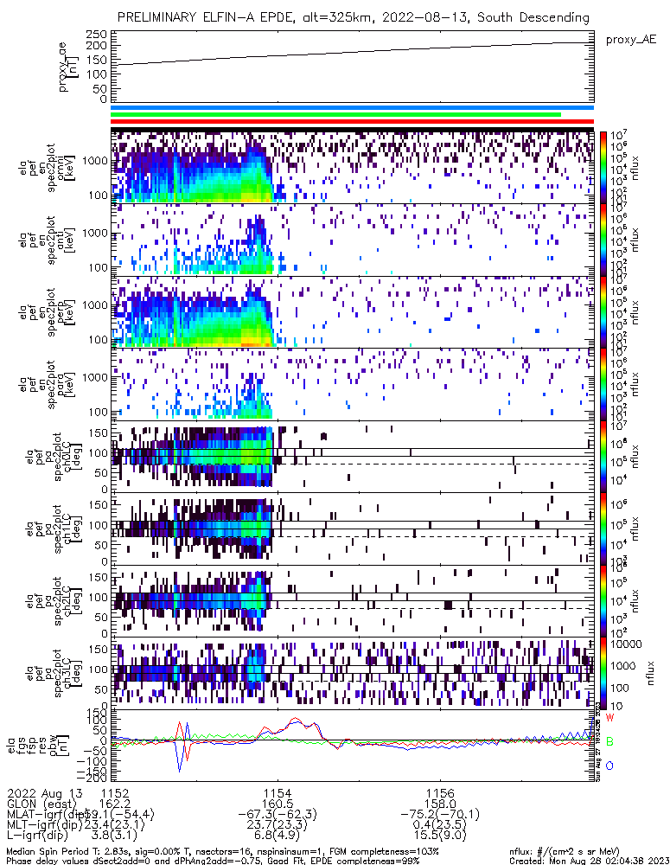Click the L value '15.5(9.0)'
Image resolution: width=670 pixels, height=865 pixels.
[439, 836]
